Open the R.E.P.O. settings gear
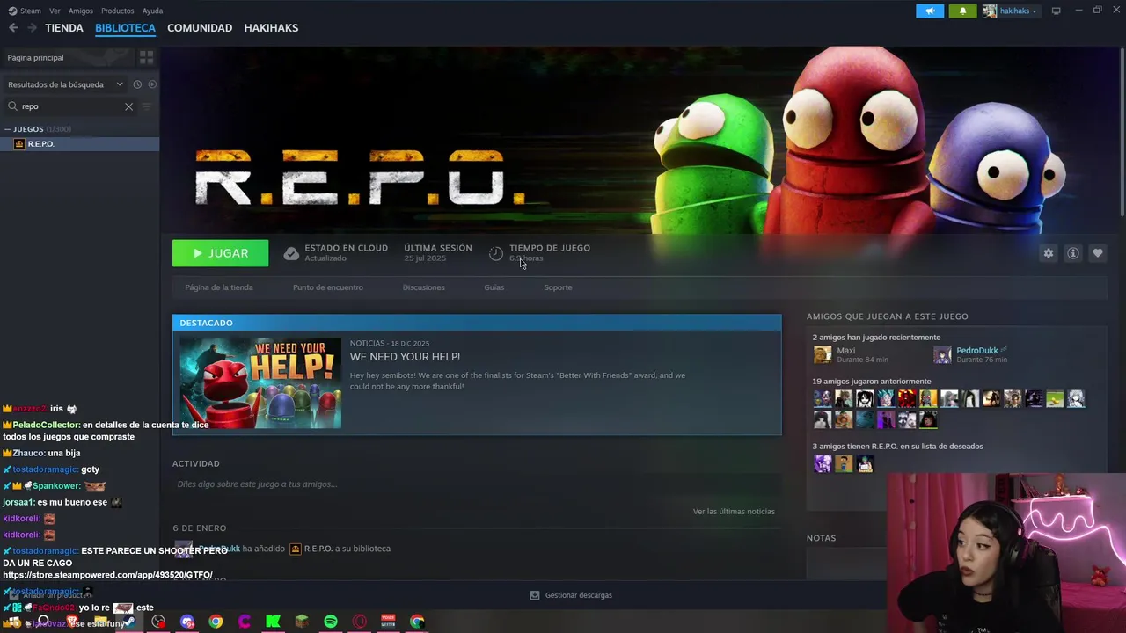This screenshot has height=633, width=1126. coord(1048,253)
